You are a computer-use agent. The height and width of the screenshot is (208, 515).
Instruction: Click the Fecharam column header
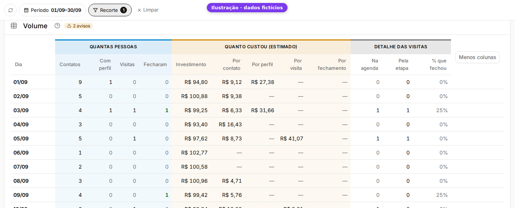pos(155,64)
